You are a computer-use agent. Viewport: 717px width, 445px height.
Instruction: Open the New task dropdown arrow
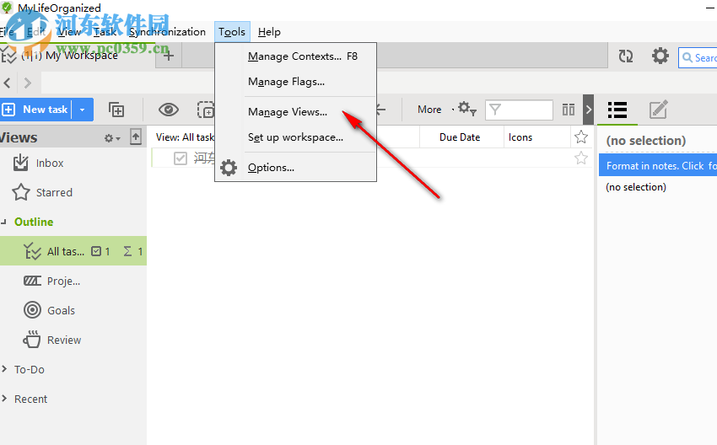(x=83, y=110)
